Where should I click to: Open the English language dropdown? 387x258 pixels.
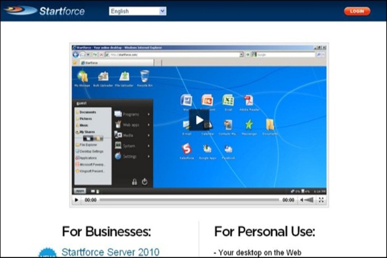coord(137,11)
